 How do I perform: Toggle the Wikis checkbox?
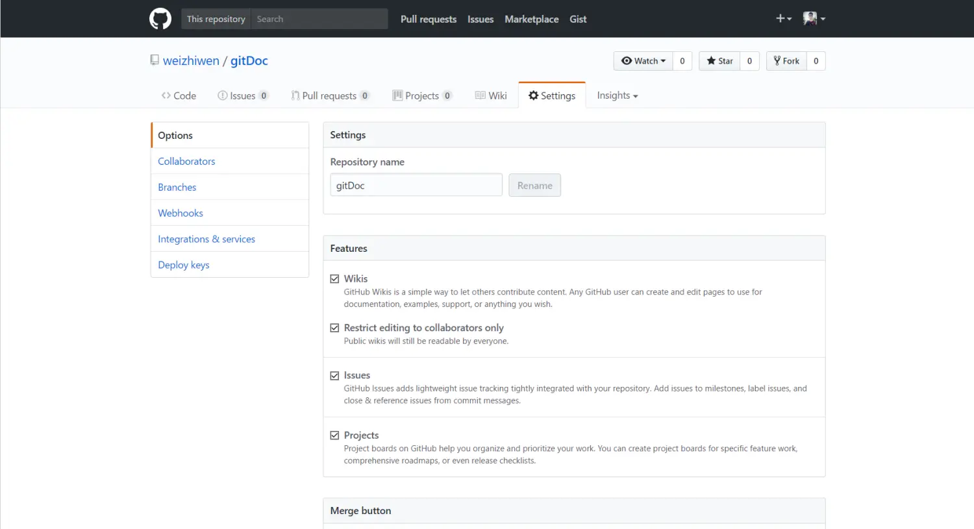tap(334, 278)
